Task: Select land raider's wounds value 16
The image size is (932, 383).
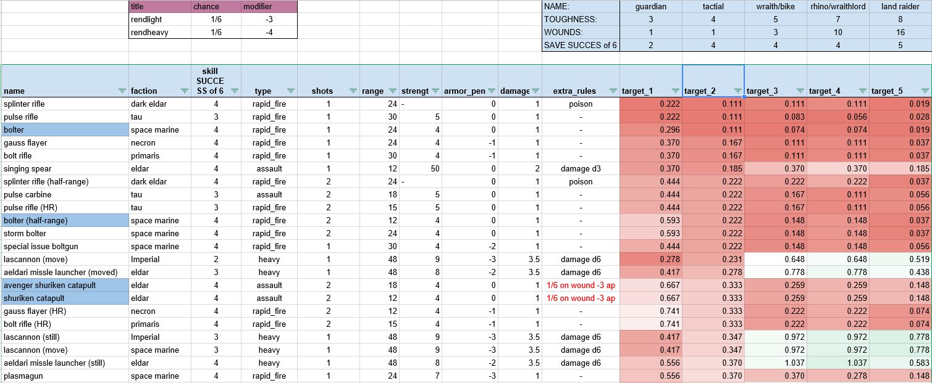Action: (901, 32)
